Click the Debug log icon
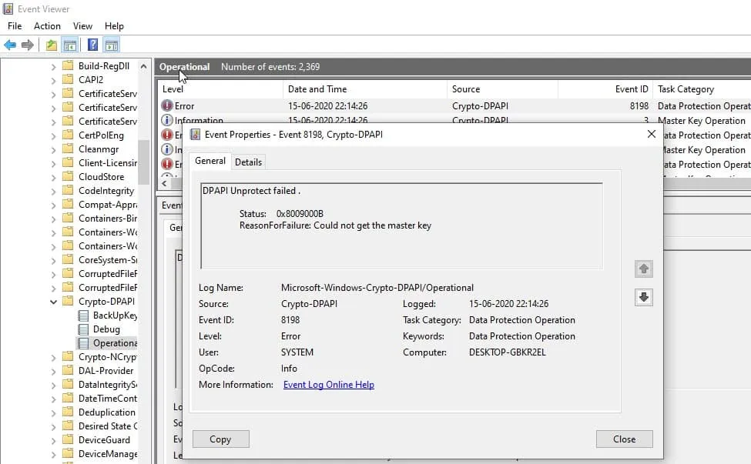 (x=83, y=329)
